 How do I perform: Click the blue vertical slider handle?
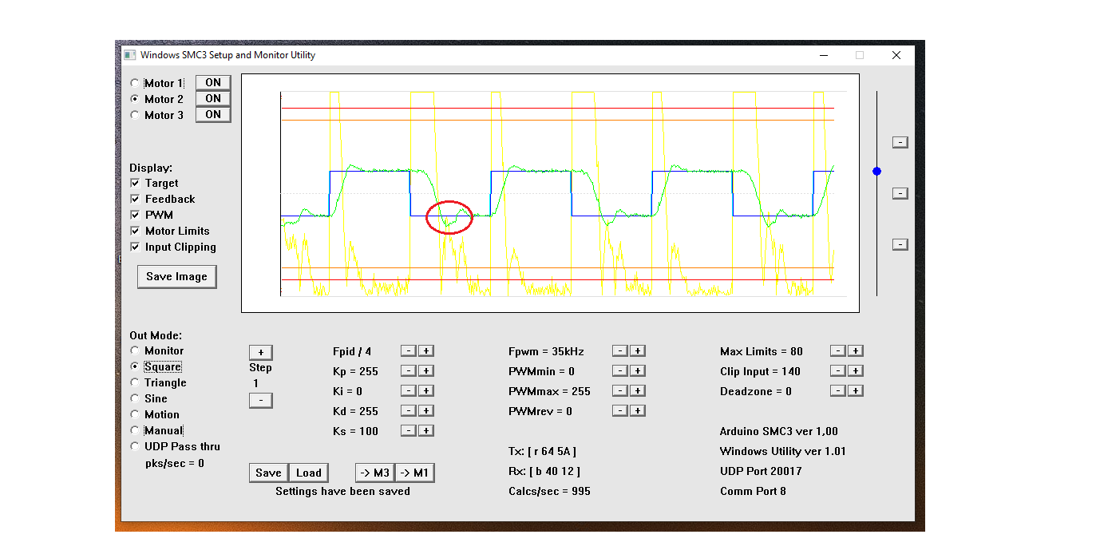(876, 171)
